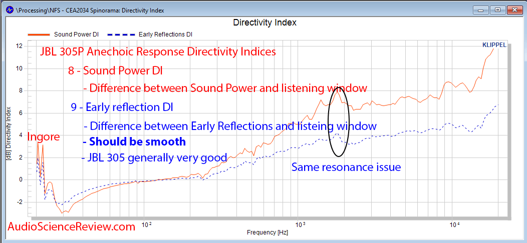Click the window title bar text

90,10
